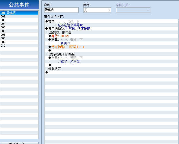This screenshot has height=144, width=179.
Task: Select the empty line before 分歧结束
Action: pos(111,65)
